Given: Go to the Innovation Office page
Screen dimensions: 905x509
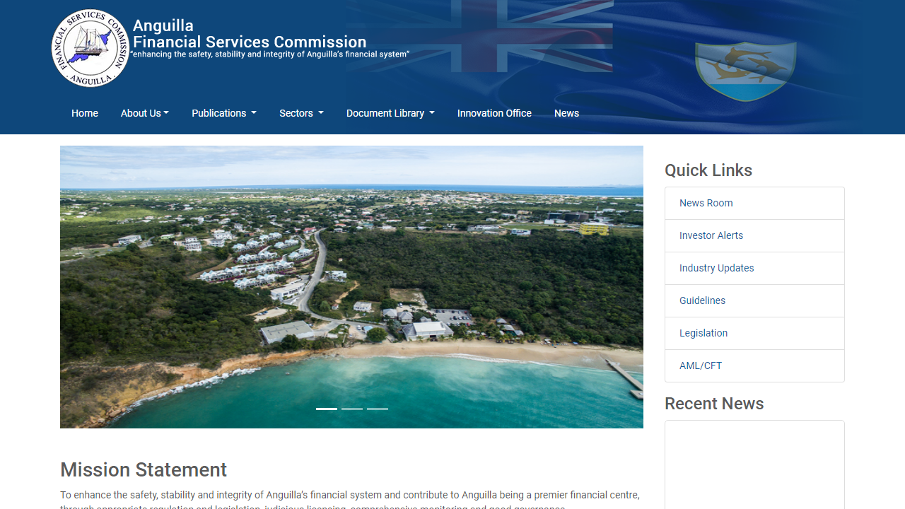Looking at the screenshot, I should coord(494,113).
